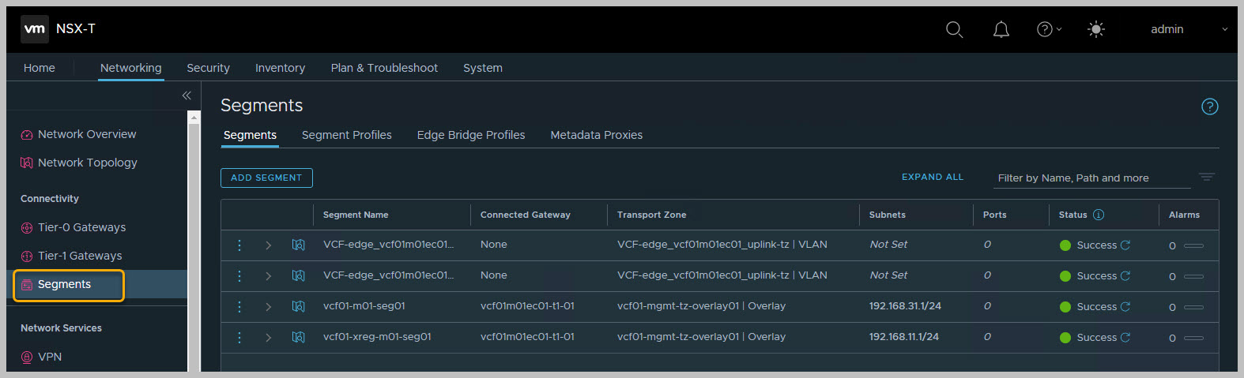Click alarms indicator bar for first segment
Viewport: 1244px width, 378px height.
tap(1193, 245)
